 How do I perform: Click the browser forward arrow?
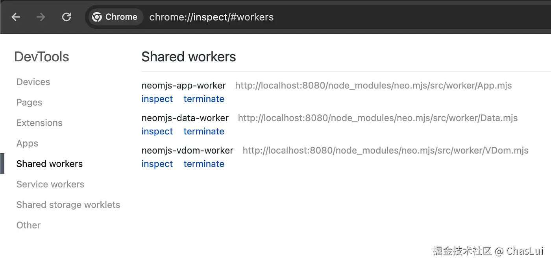click(x=41, y=17)
